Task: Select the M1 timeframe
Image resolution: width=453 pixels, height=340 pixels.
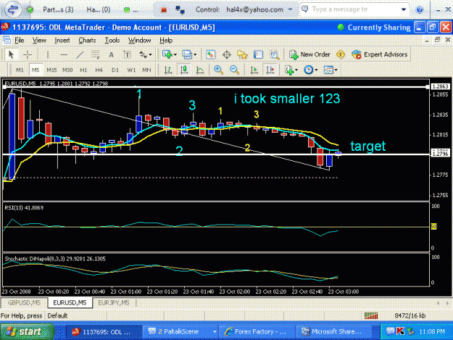Action: (20, 70)
